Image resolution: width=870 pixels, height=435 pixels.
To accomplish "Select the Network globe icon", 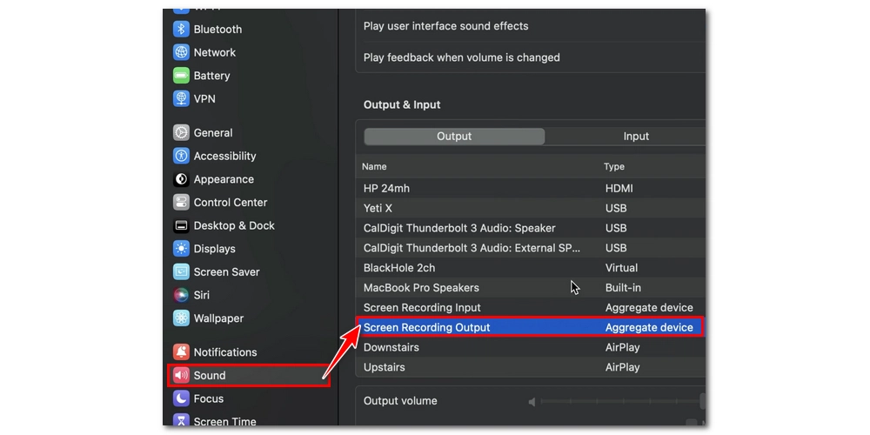I will coord(181,53).
